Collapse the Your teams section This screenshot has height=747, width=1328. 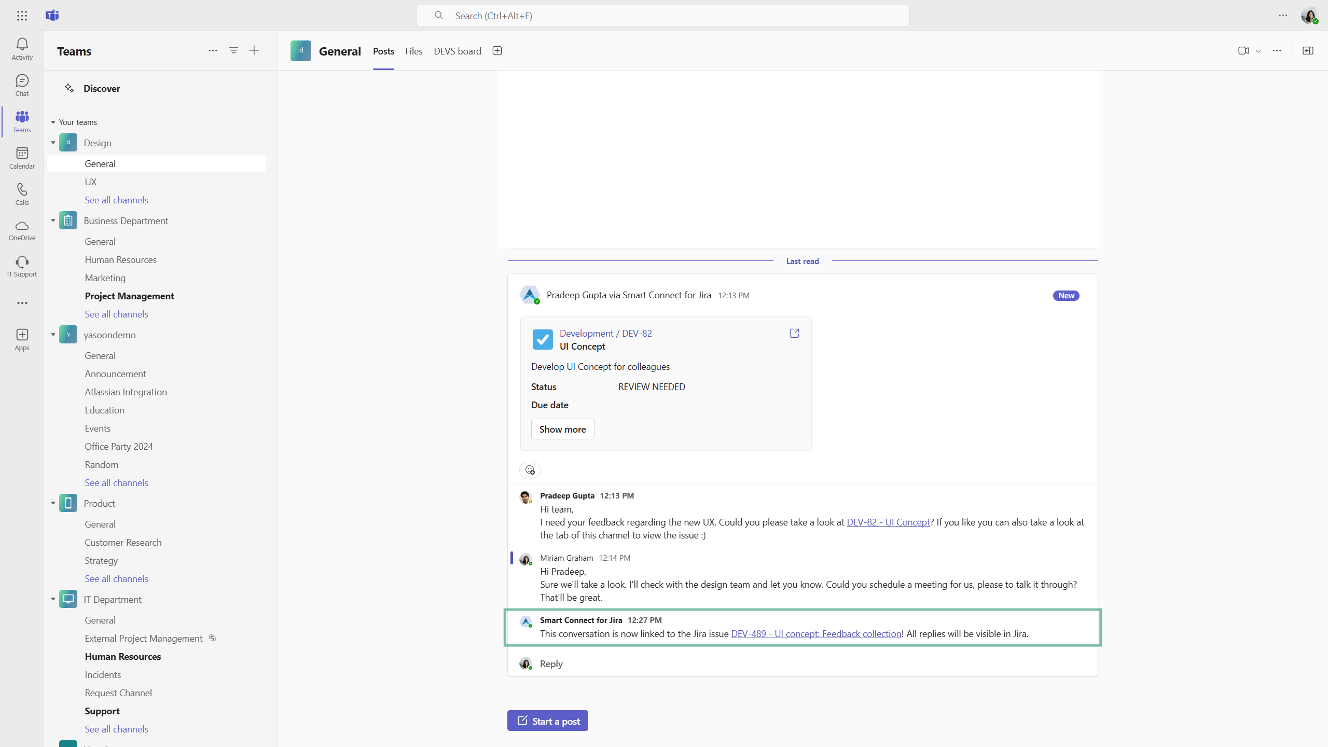(53, 122)
